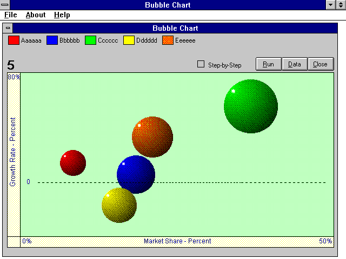
Task: Open the About menu
Action: pos(36,15)
